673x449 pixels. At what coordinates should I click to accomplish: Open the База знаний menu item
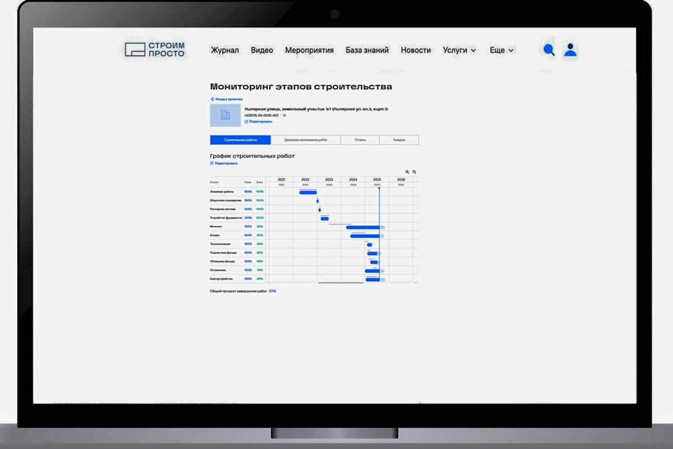[367, 50]
